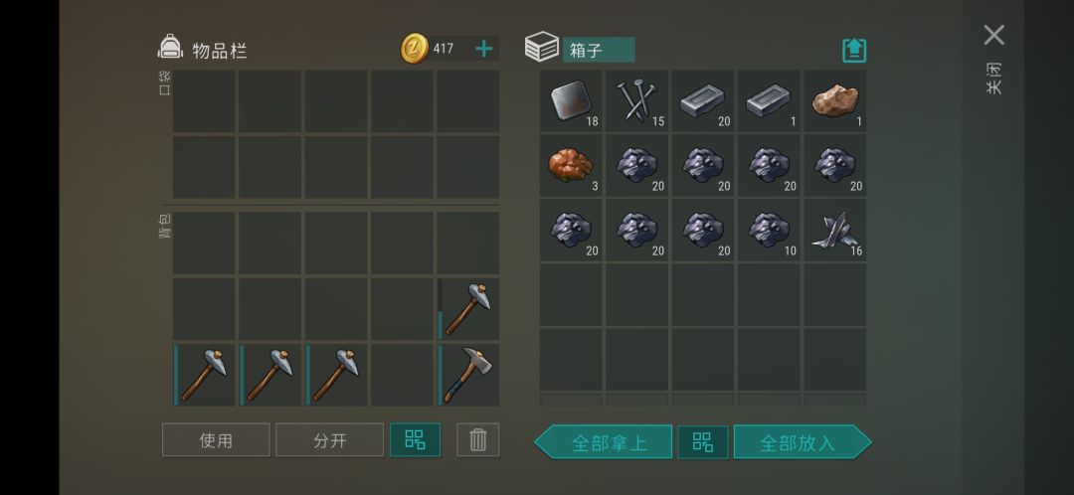Click the 使用 use button
The image size is (1074, 495).
(216, 439)
